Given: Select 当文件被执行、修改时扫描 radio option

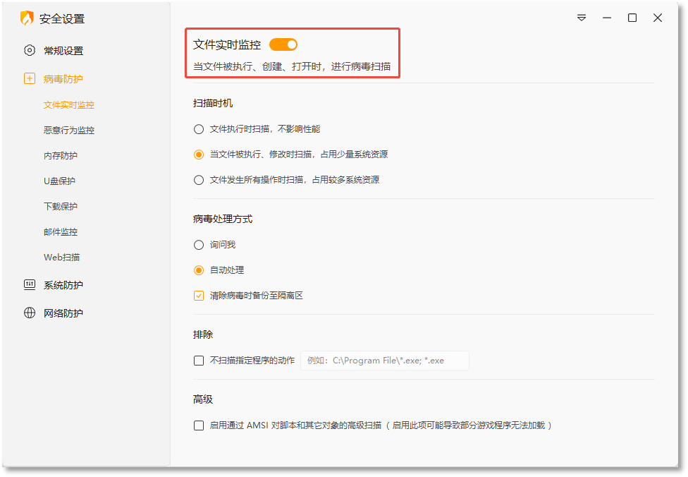Looking at the screenshot, I should 199,155.
